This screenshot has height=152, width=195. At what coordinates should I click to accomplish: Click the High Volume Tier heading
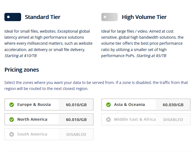(x=144, y=17)
